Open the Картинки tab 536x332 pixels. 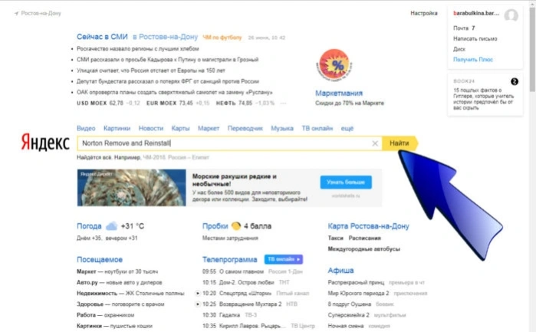point(117,128)
